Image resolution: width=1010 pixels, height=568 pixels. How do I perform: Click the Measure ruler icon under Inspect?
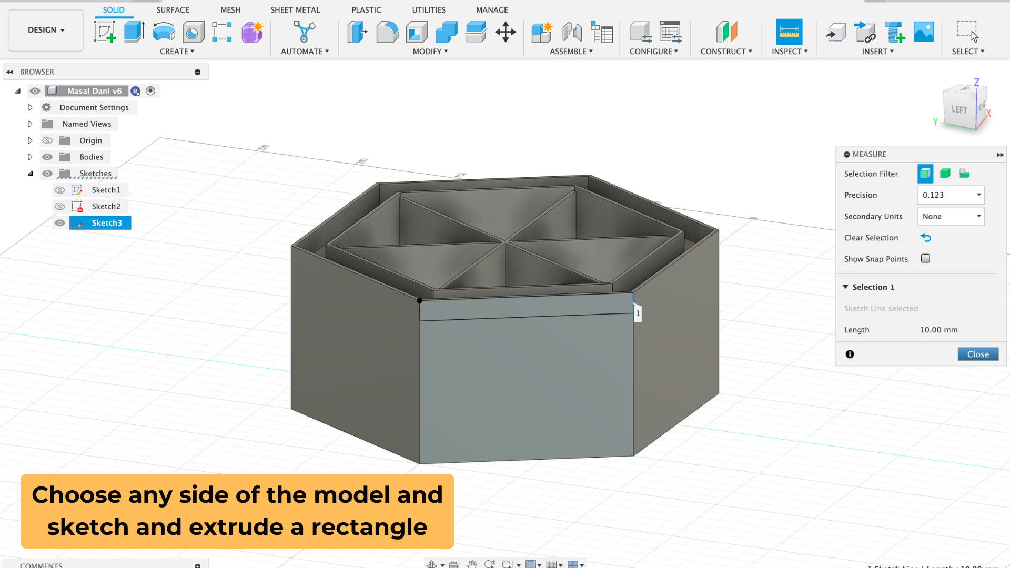(789, 32)
